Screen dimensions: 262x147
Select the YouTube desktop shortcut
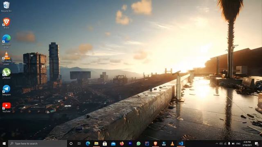7,107
